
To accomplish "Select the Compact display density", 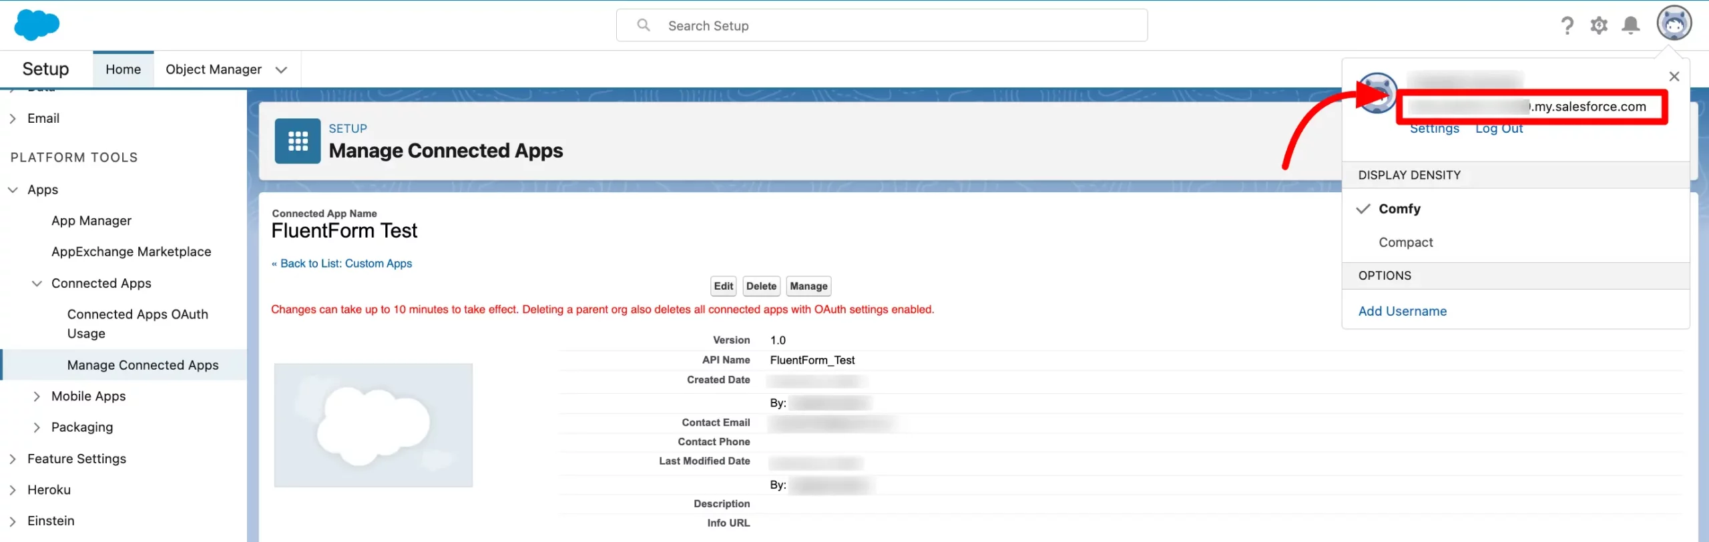I will [x=1405, y=242].
